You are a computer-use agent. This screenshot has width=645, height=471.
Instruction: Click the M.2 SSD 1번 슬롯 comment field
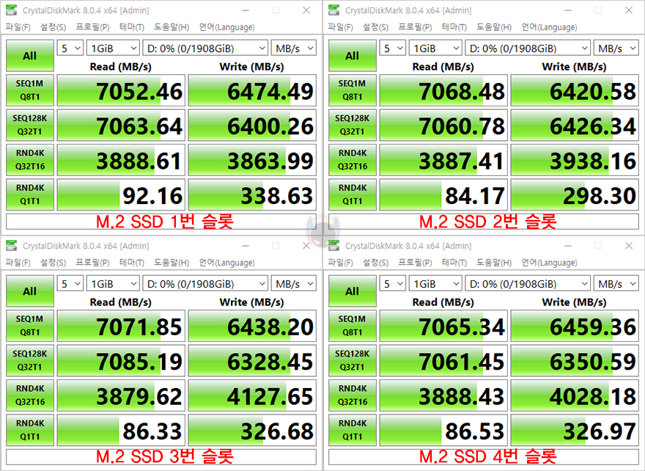coord(161,222)
